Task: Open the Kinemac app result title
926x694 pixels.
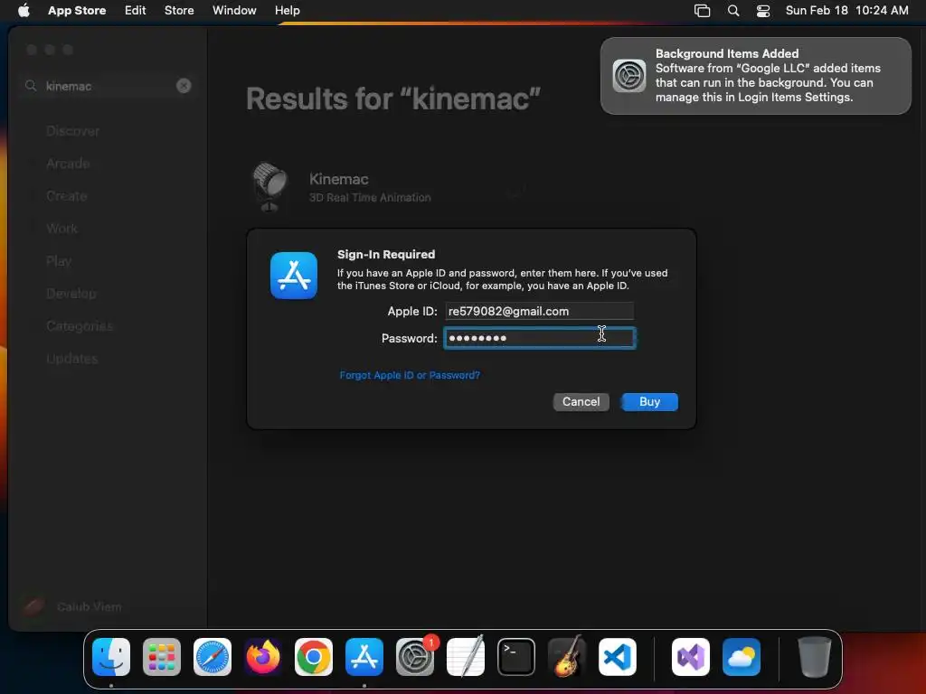Action: coord(339,179)
